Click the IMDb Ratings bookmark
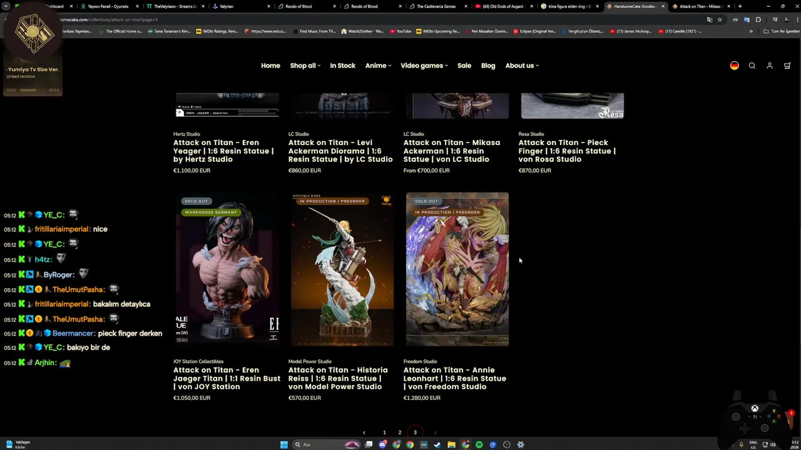The width and height of the screenshot is (801, 450). 217,31
